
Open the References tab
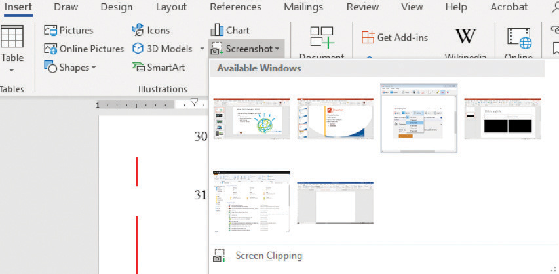(236, 7)
